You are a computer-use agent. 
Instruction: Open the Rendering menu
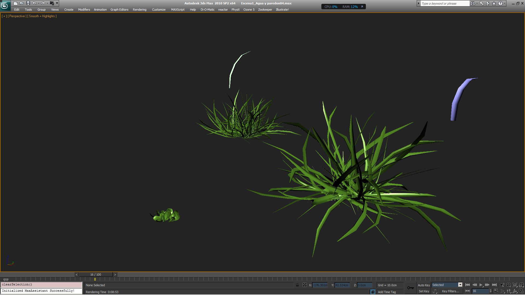click(139, 10)
